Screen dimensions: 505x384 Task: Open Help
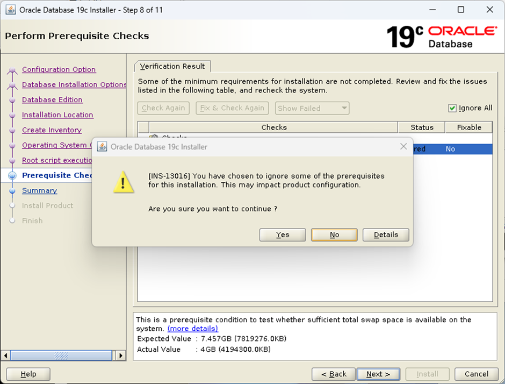(28, 374)
